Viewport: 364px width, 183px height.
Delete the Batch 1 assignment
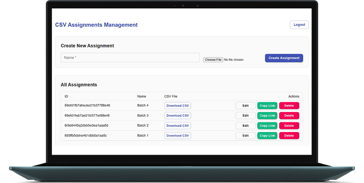(289, 136)
